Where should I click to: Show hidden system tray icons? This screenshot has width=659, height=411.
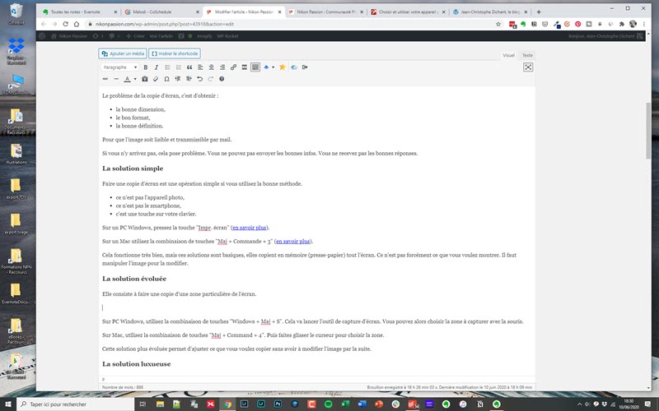coord(580,404)
